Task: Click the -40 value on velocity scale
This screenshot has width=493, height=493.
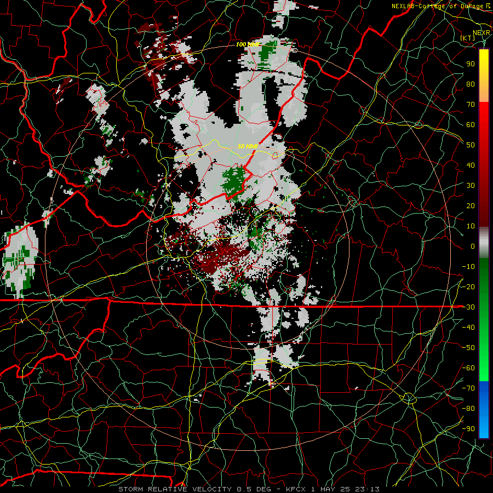Action: (x=468, y=328)
